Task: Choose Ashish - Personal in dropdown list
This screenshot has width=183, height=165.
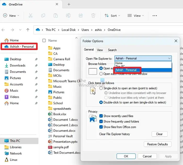Action: 143,70
